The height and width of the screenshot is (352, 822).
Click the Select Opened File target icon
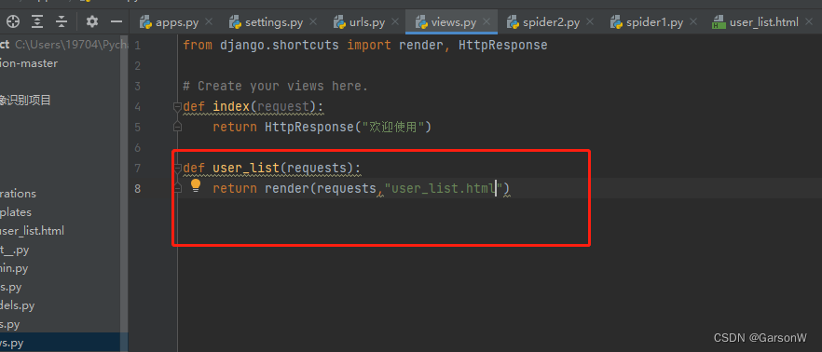(13, 21)
